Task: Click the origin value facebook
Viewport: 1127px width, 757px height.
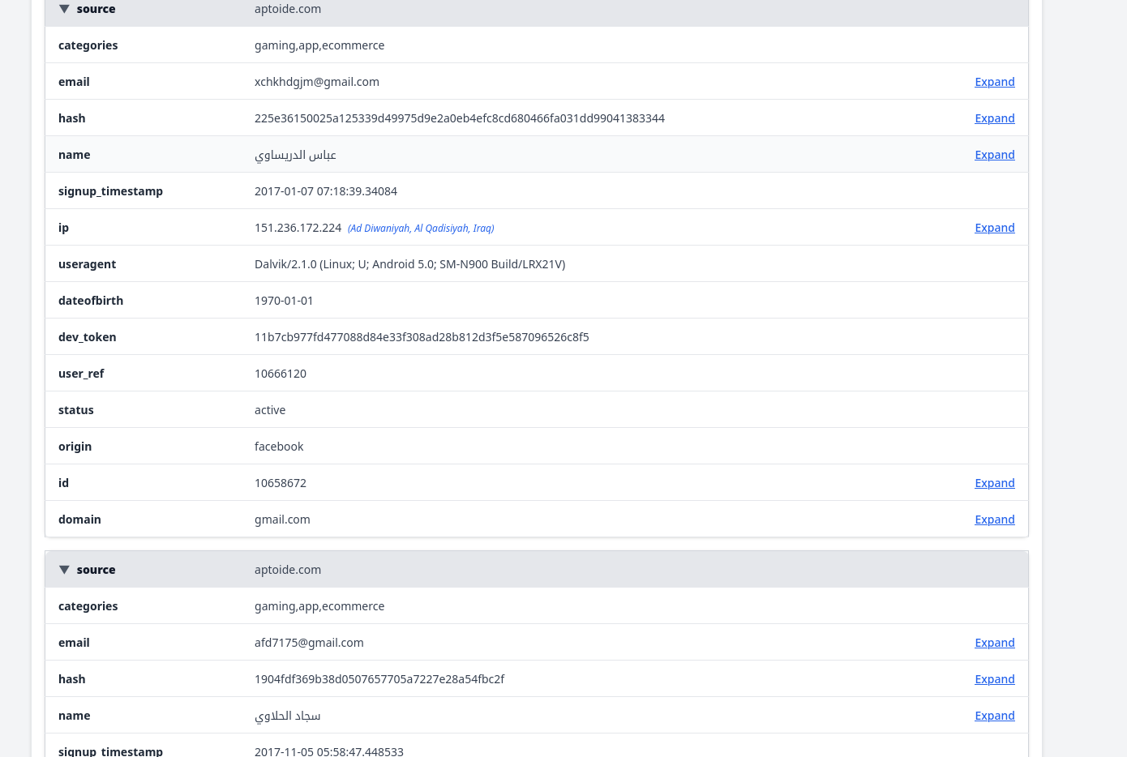Action: pyautogui.click(x=279, y=447)
